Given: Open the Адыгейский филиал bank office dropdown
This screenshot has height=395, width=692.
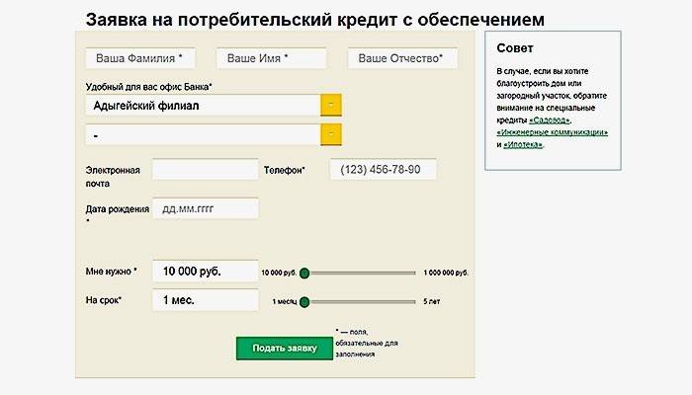Looking at the screenshot, I should (204, 105).
